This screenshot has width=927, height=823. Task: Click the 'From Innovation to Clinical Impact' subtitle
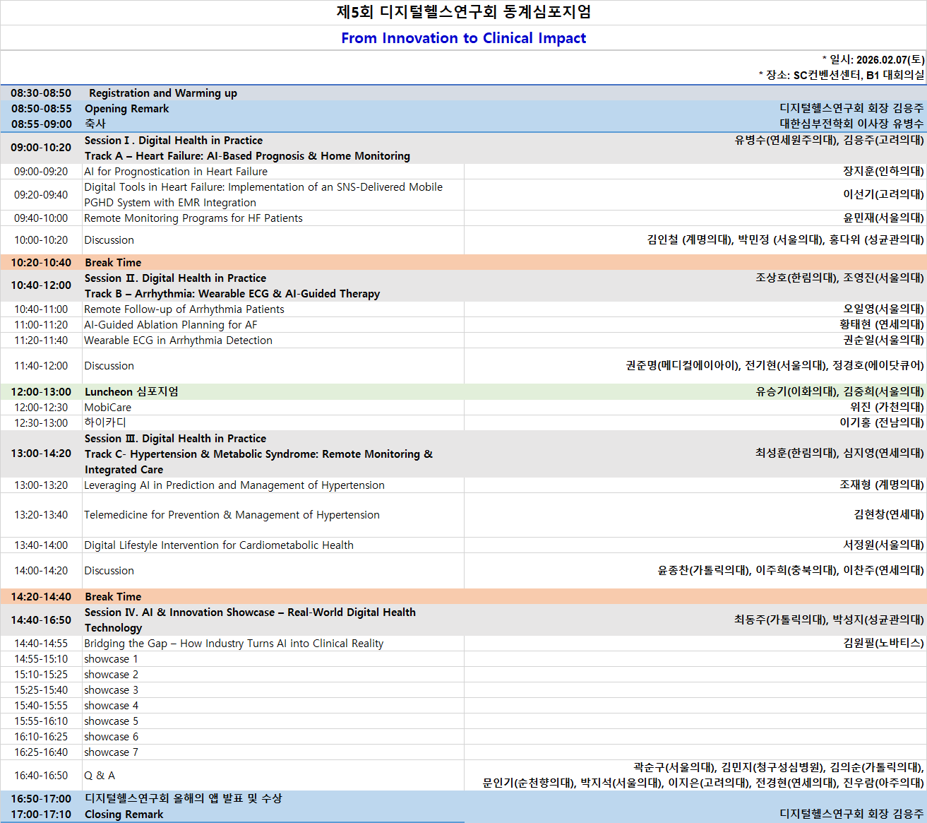(x=463, y=38)
